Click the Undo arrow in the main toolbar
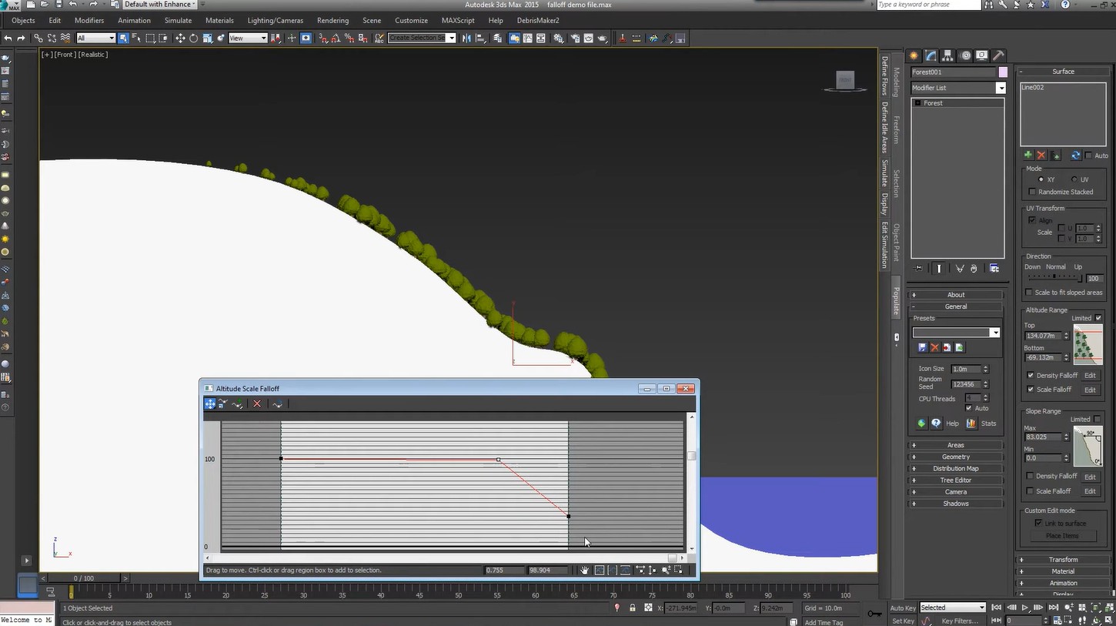This screenshot has height=626, width=1116. coord(8,38)
